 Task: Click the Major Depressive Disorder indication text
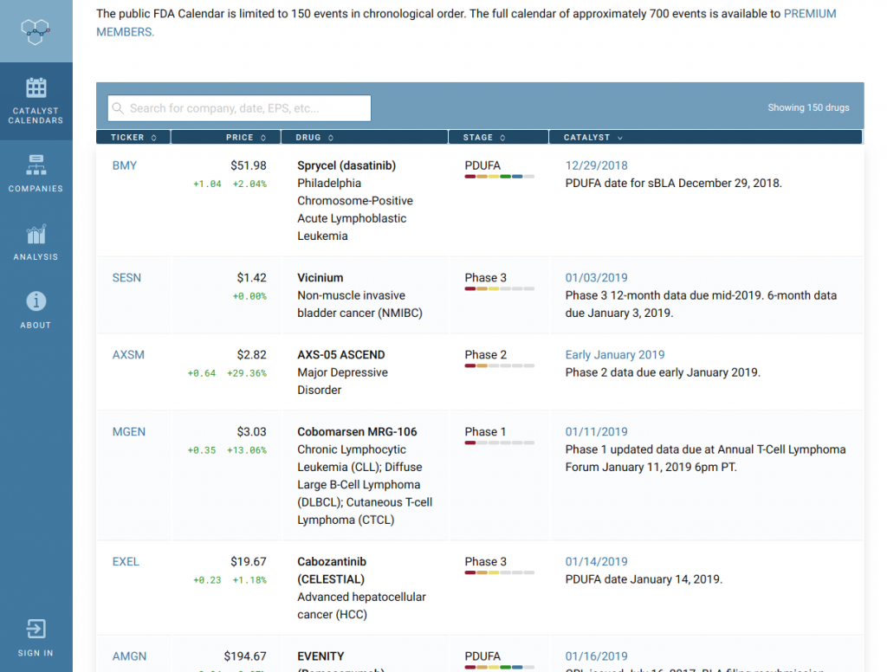click(343, 381)
